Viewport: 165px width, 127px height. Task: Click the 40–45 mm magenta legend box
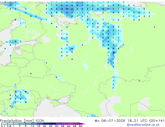point(71,124)
